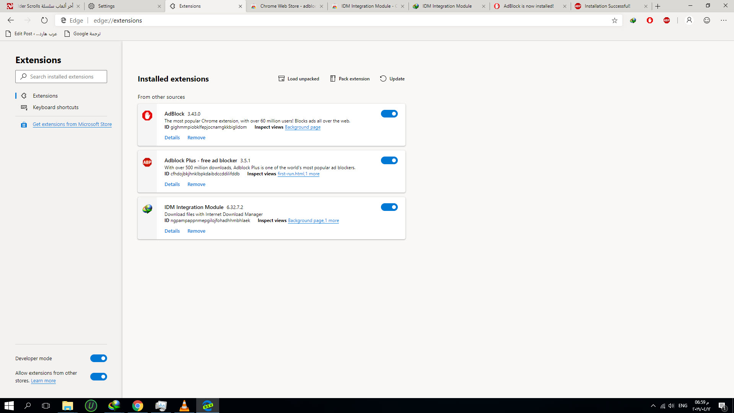The height and width of the screenshot is (413, 734).
Task: Switch to Chrome Web Store tab
Action: tap(287, 6)
